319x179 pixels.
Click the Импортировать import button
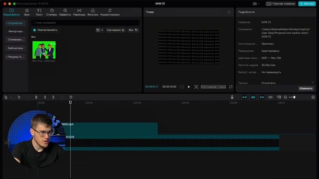point(45,30)
